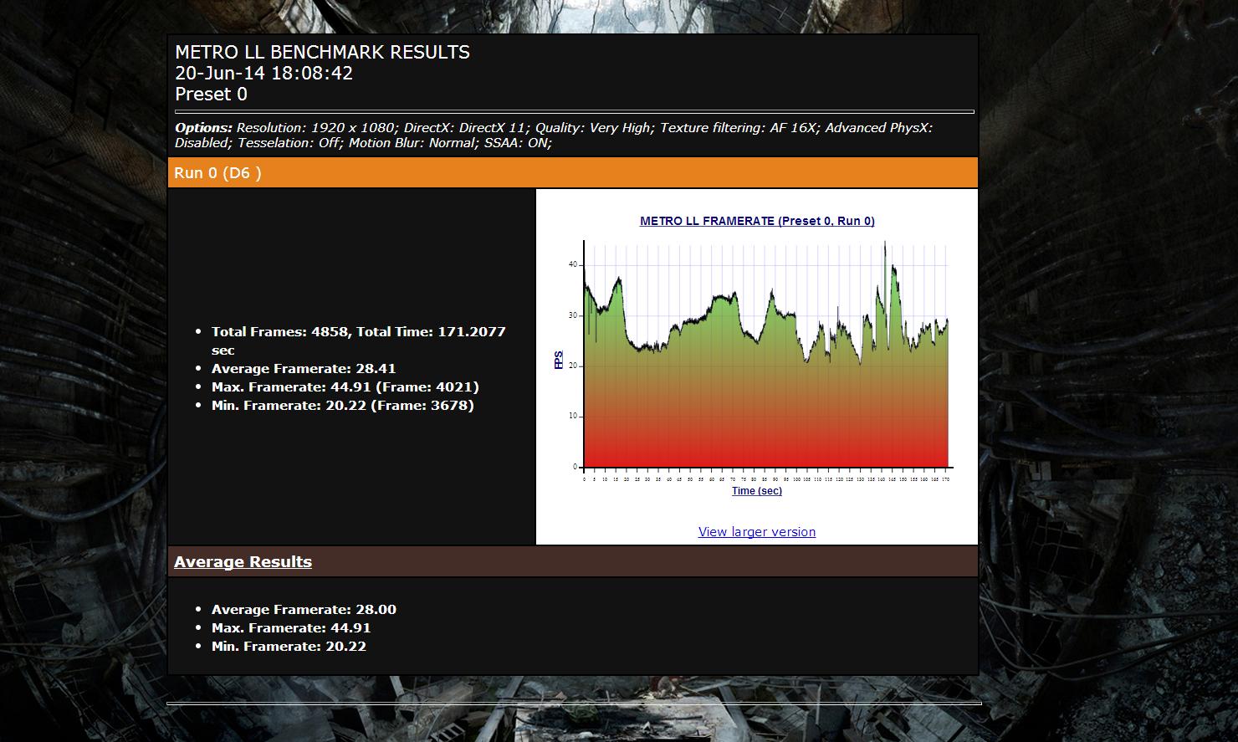Click the FPS axis label on chart
This screenshot has width=1238, height=742.
(559, 360)
